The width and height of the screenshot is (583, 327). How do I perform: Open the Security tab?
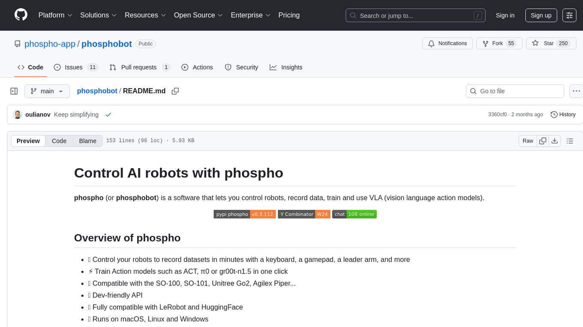(241, 67)
